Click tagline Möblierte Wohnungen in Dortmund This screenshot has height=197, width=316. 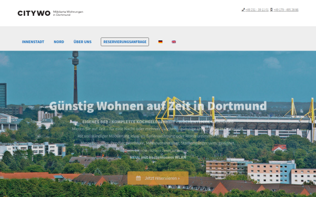tap(68, 13)
